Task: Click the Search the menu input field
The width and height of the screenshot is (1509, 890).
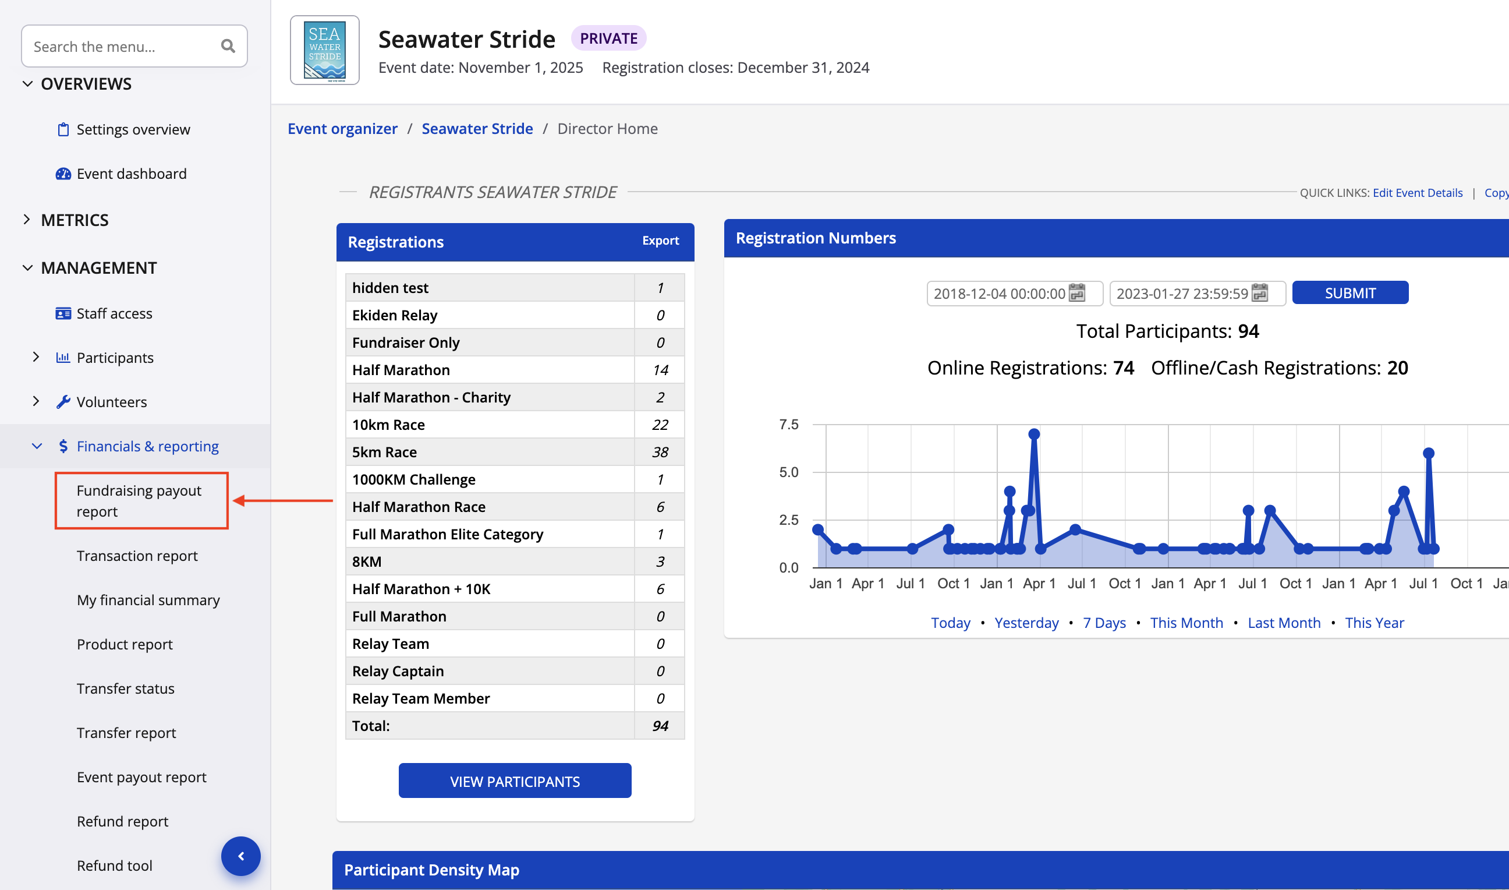Action: tap(123, 47)
